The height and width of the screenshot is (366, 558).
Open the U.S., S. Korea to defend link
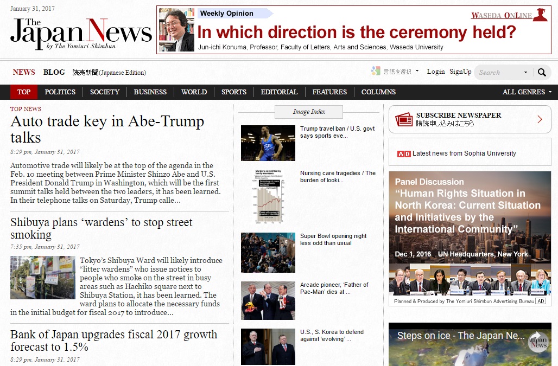click(x=332, y=336)
